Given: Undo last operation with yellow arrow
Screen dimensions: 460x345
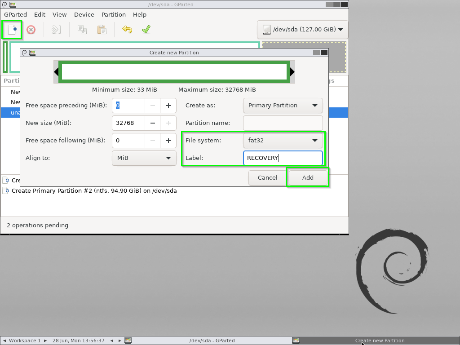Looking at the screenshot, I should [127, 29].
